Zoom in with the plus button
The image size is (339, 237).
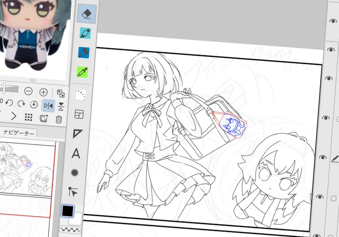pyautogui.click(x=43, y=92)
